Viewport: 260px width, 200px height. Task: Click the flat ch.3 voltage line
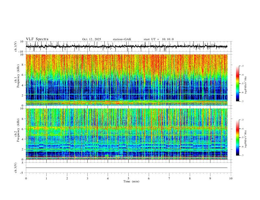click(126, 168)
